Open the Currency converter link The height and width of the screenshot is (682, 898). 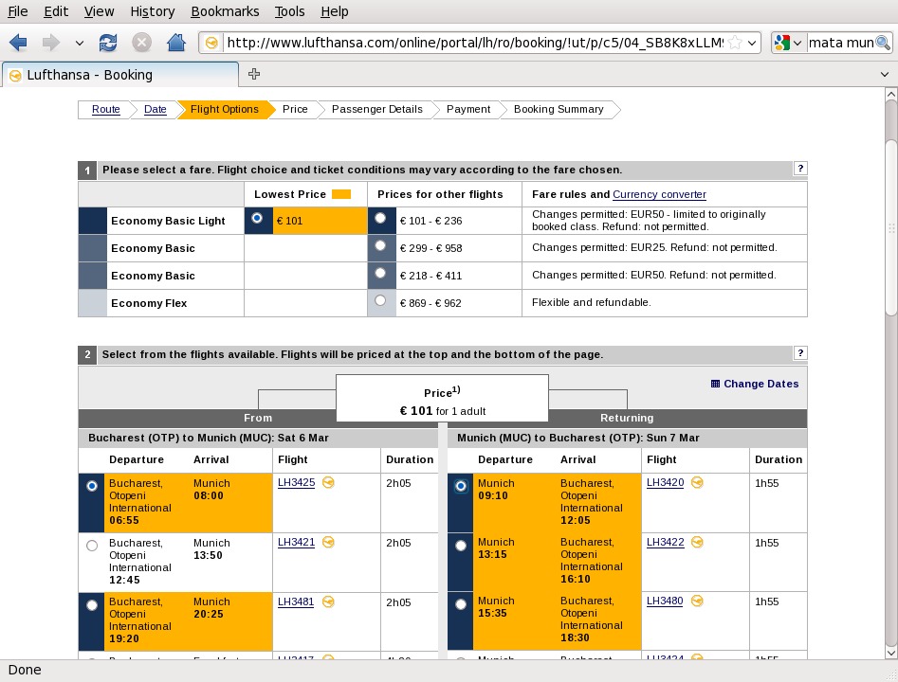659,194
